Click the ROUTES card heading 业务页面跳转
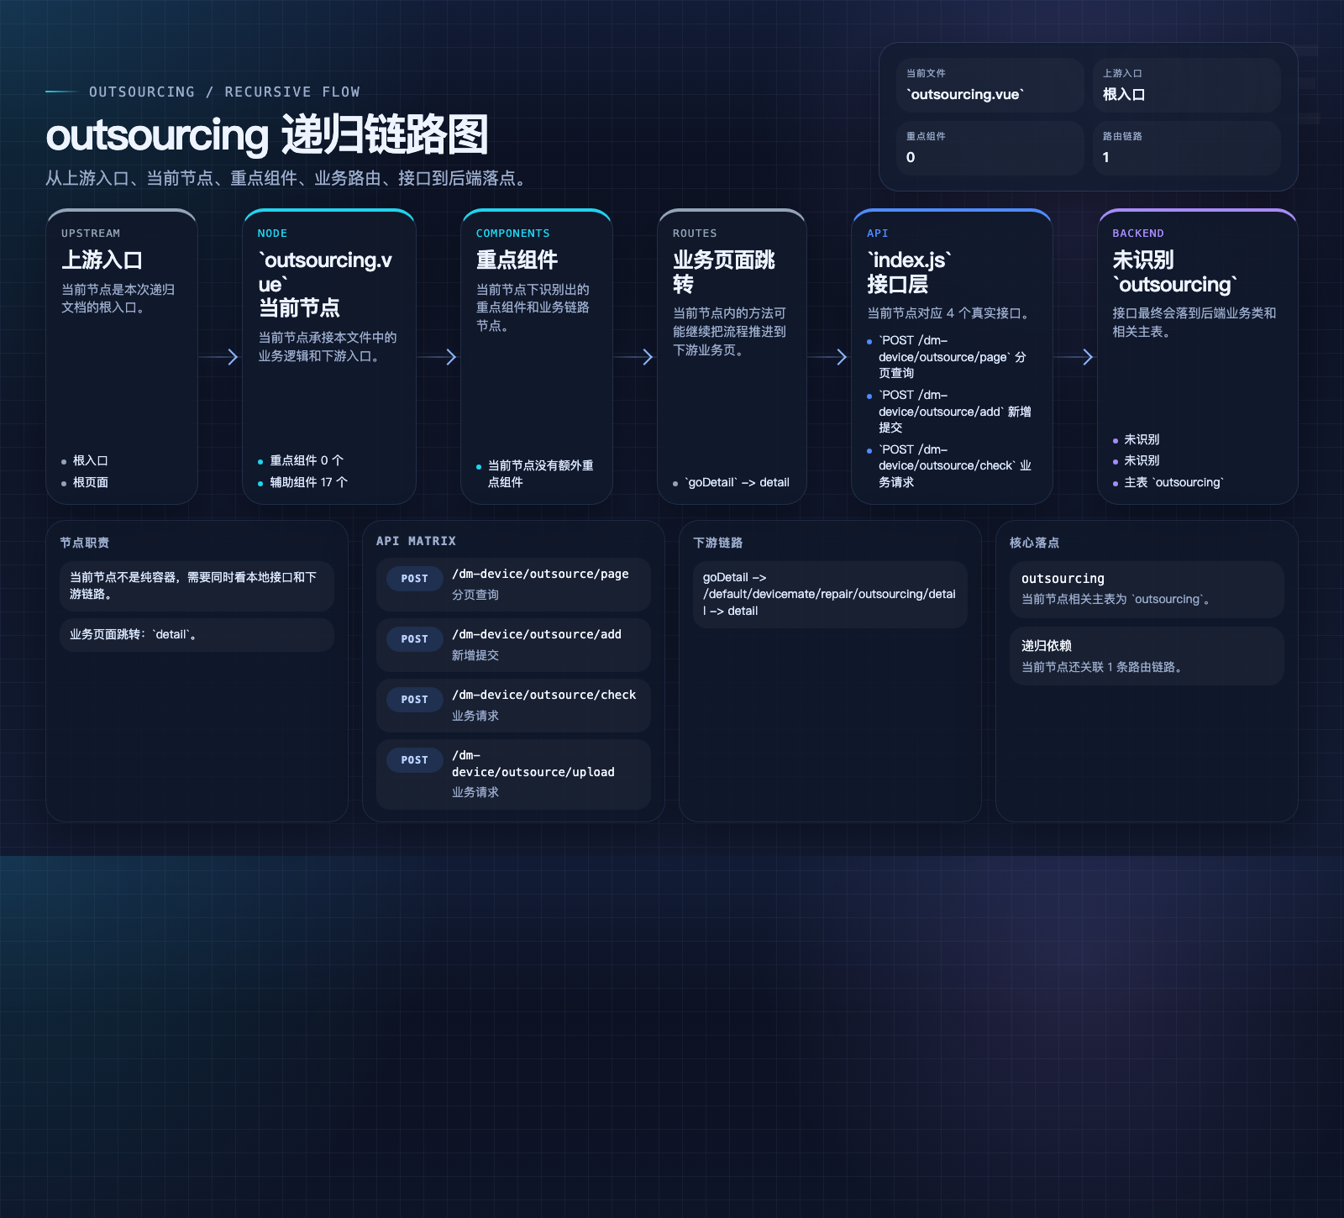The width and height of the screenshot is (1344, 1218). pyautogui.click(x=724, y=271)
